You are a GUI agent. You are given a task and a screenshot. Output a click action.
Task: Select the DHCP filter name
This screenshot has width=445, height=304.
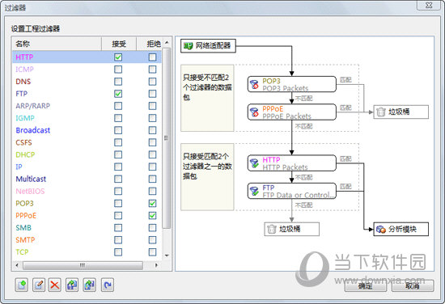pyautogui.click(x=25, y=154)
